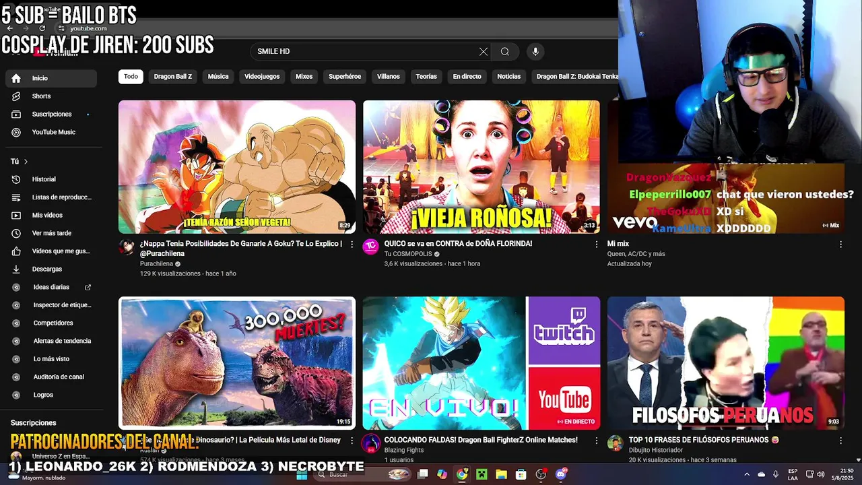This screenshot has height=485, width=862.
Task: Open Videos que me gustan list
Action: pos(51,251)
